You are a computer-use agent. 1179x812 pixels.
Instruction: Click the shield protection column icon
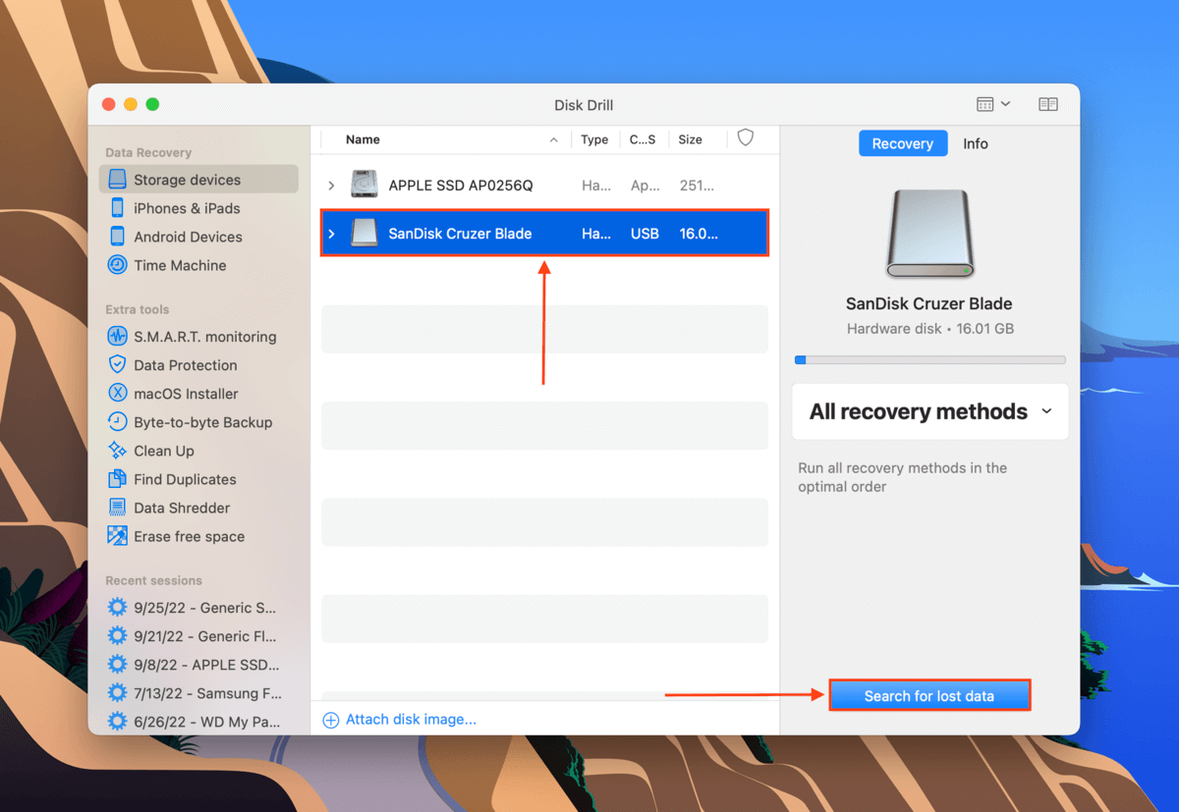tap(746, 138)
